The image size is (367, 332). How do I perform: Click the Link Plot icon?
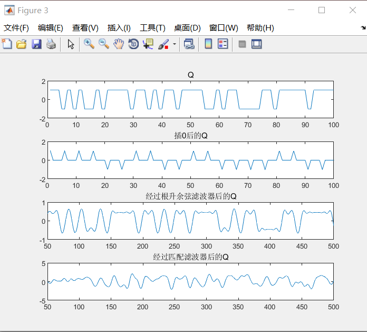(189, 44)
